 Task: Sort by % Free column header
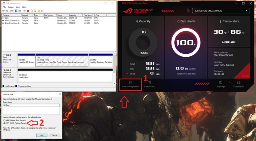(100, 15)
